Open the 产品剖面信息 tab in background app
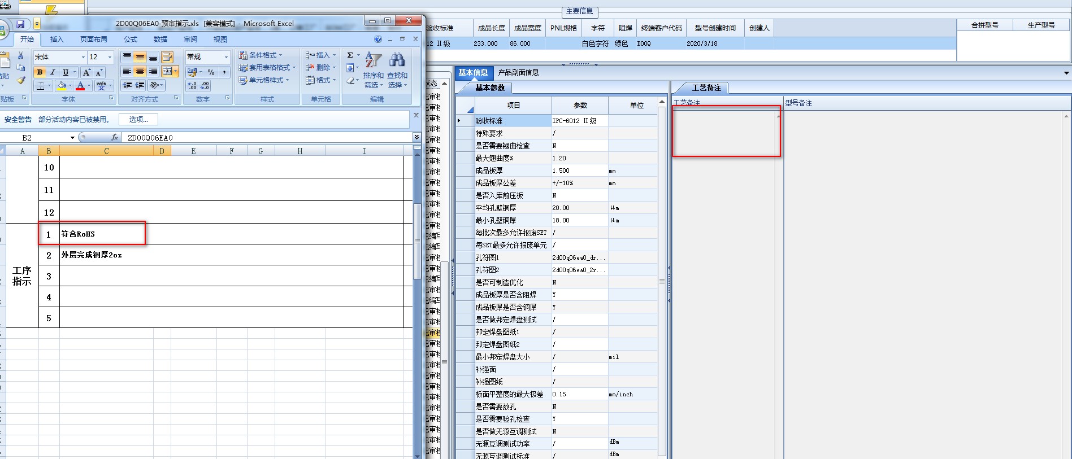 tap(518, 72)
